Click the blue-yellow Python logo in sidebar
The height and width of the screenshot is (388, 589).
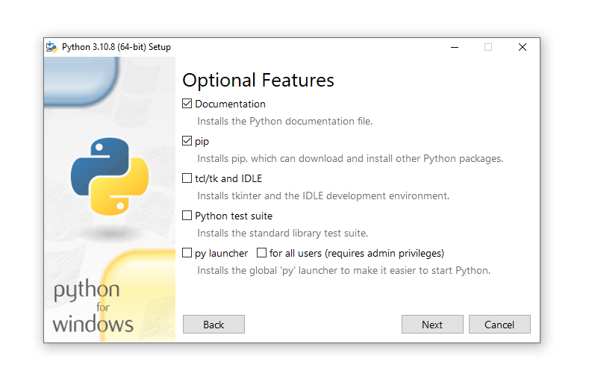point(109,175)
